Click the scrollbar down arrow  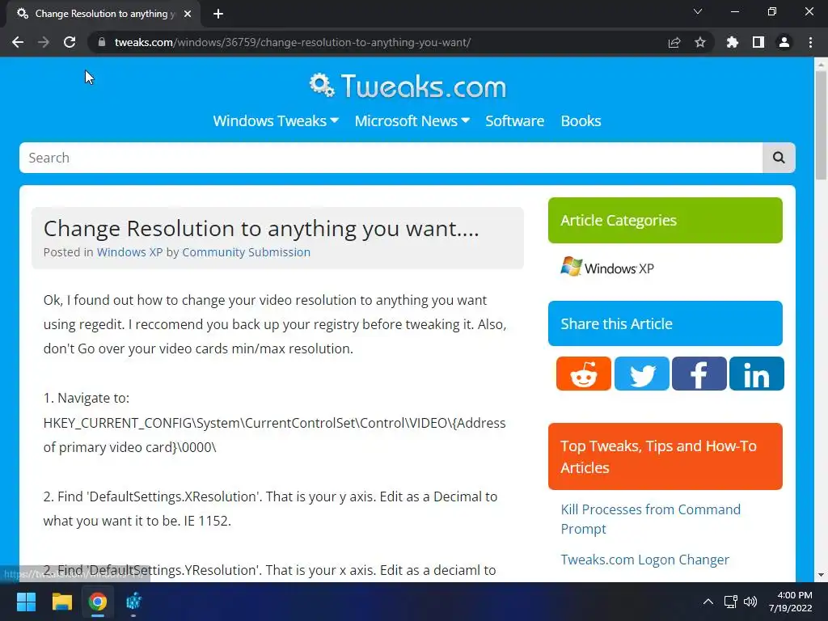click(821, 575)
